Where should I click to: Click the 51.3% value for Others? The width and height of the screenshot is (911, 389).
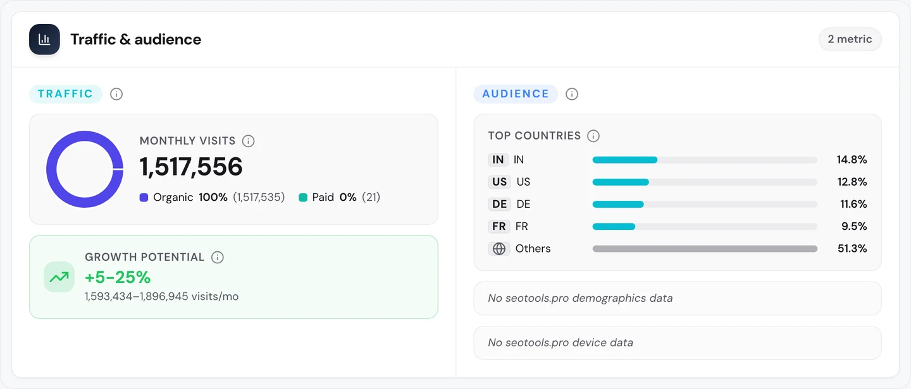852,249
